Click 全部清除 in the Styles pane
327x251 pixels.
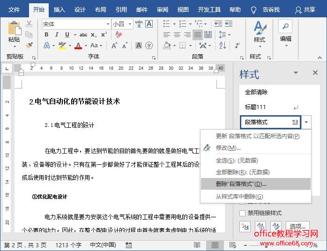click(x=256, y=92)
